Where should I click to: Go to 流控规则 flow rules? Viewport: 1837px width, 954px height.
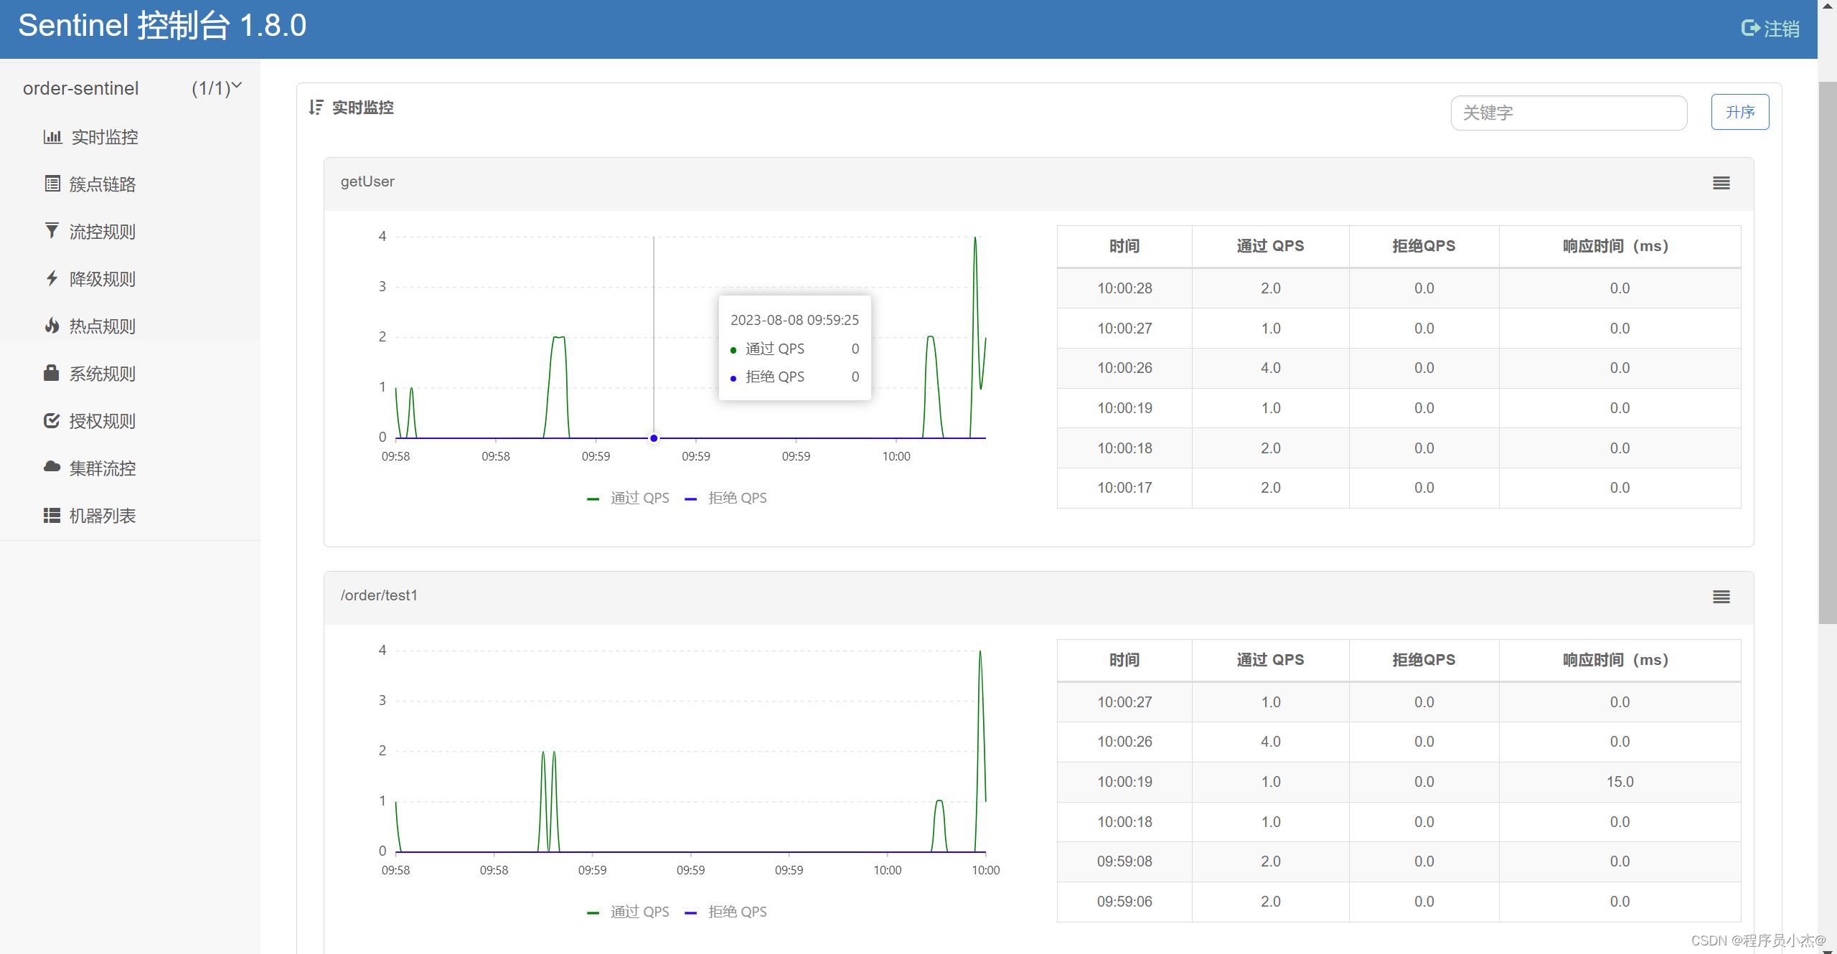tap(103, 232)
